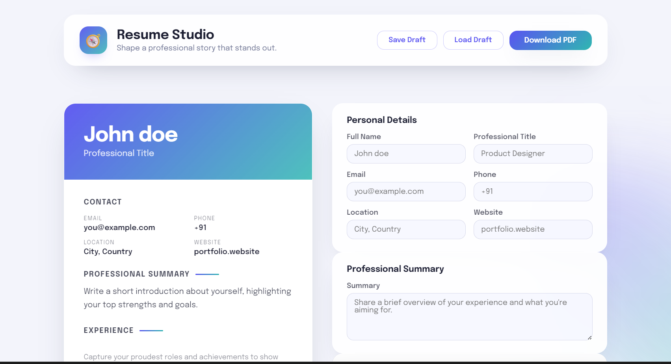Click the Summary textarea resize handle
Viewport: 671px width, 364px height.
pyautogui.click(x=589, y=338)
